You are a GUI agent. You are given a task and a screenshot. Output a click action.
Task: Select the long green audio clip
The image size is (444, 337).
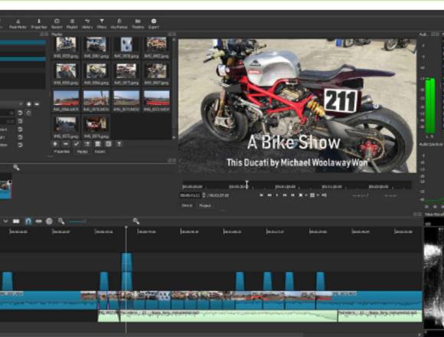click(229, 316)
